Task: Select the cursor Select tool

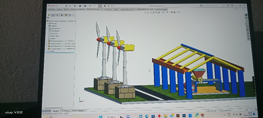Action: pyautogui.click(x=100, y=6)
